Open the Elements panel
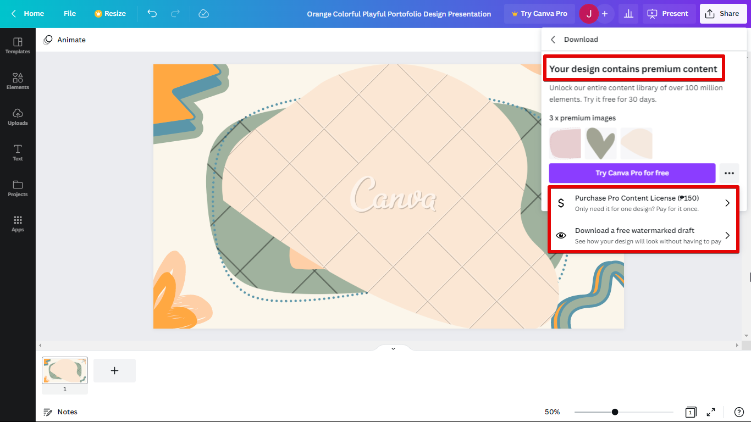The width and height of the screenshot is (751, 422). [18, 81]
